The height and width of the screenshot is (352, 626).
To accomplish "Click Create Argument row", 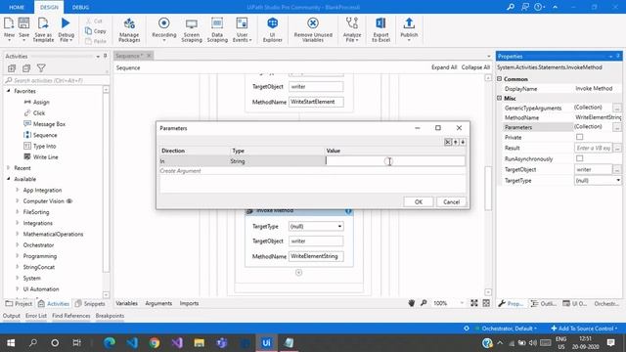I will tap(313, 171).
